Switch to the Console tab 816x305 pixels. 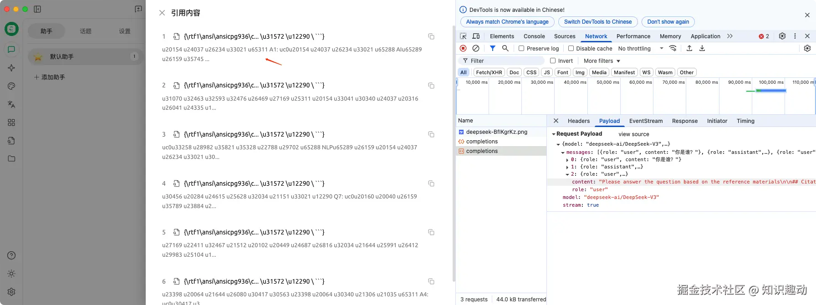tap(534, 36)
